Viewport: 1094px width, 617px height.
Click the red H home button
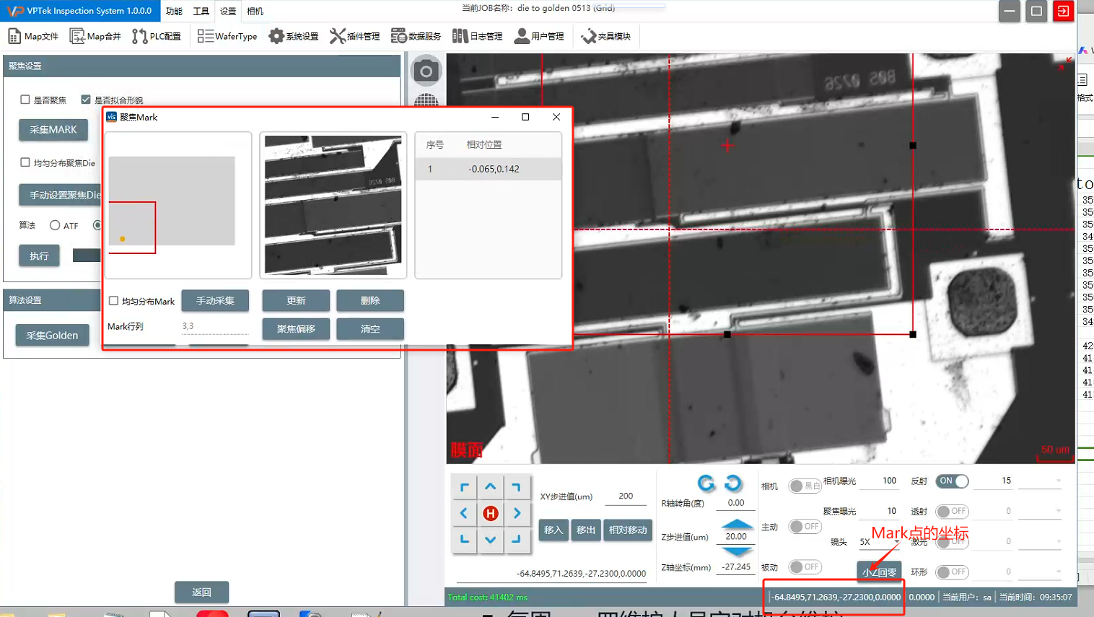[x=491, y=513]
